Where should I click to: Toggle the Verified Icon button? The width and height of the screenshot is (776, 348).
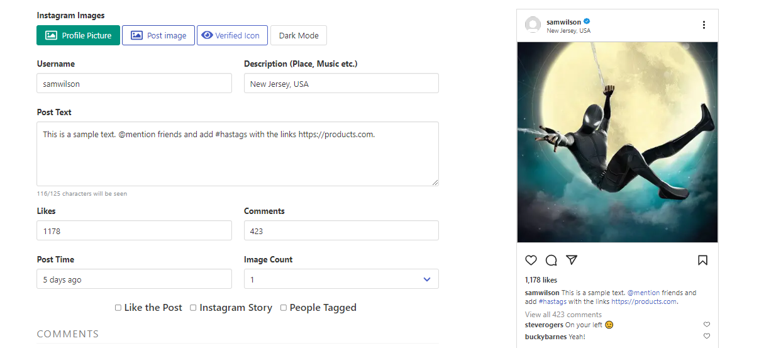point(232,35)
